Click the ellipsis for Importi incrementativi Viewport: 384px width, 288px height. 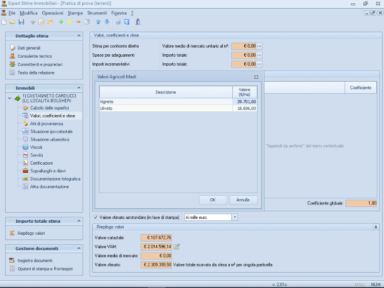(259, 64)
